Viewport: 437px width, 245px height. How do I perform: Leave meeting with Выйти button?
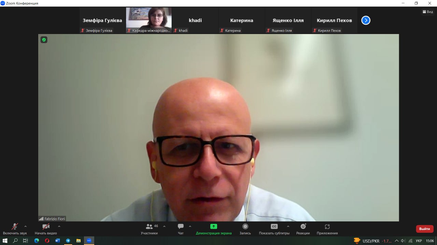(x=425, y=229)
